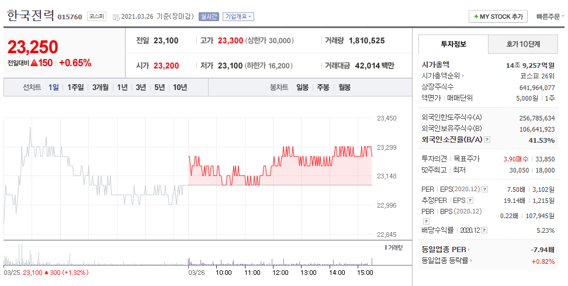The image size is (568, 286).
Task: Select the 3개월 line chart period
Action: (x=100, y=87)
